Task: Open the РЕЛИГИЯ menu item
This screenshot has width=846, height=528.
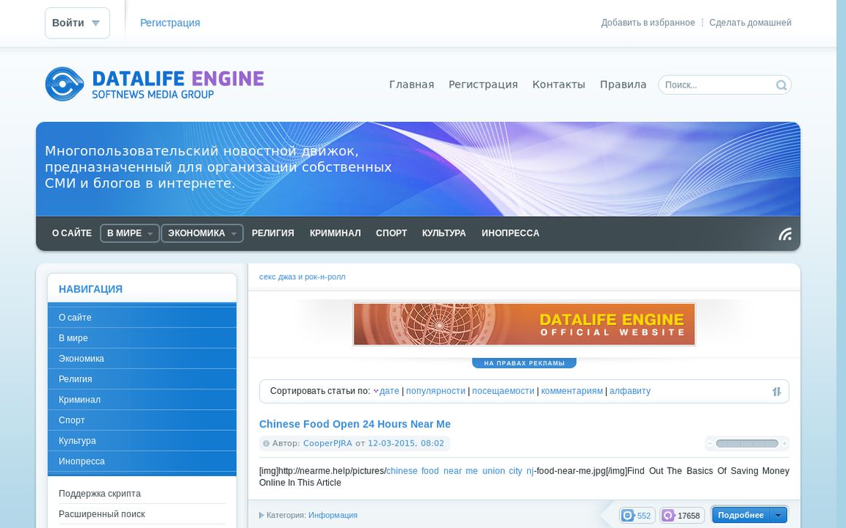Action: 273,233
